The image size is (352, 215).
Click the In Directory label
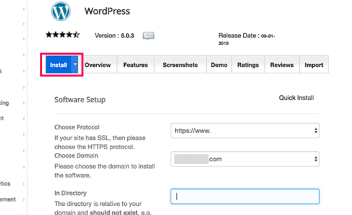coord(71,193)
